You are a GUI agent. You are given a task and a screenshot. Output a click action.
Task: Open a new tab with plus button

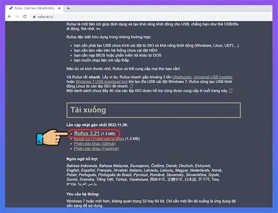click(68, 8)
